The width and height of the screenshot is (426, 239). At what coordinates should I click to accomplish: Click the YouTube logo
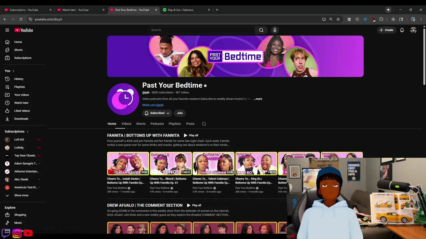point(24,30)
